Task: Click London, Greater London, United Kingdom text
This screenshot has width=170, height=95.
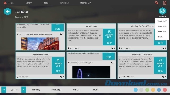Action: [x=36, y=34]
